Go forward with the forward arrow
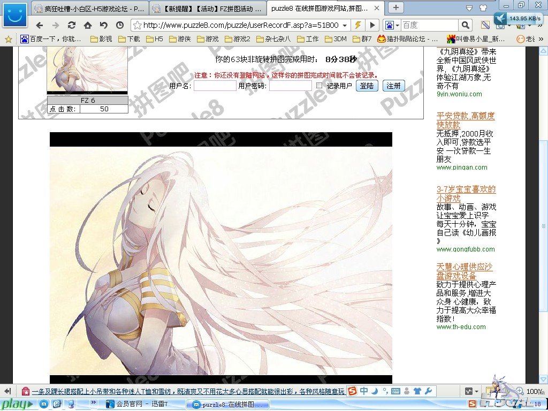548x411 pixels. pyautogui.click(x=56, y=25)
